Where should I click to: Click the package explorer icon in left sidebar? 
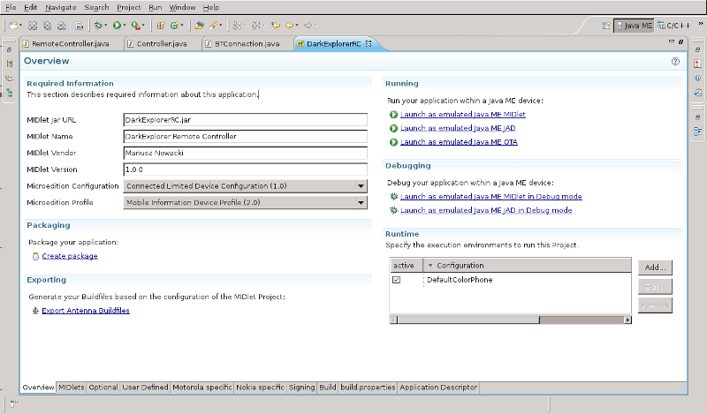point(9,64)
